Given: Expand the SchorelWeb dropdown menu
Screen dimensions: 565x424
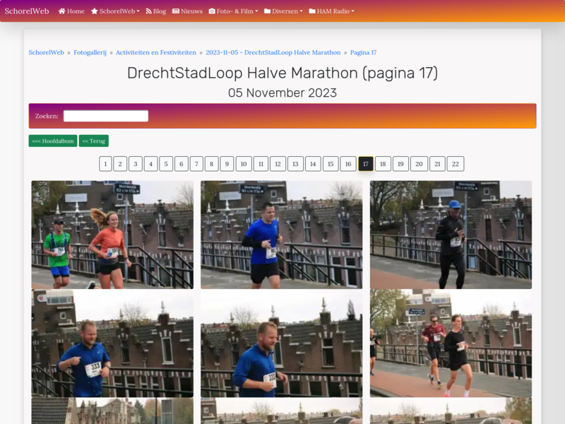Looking at the screenshot, I should coord(115,11).
